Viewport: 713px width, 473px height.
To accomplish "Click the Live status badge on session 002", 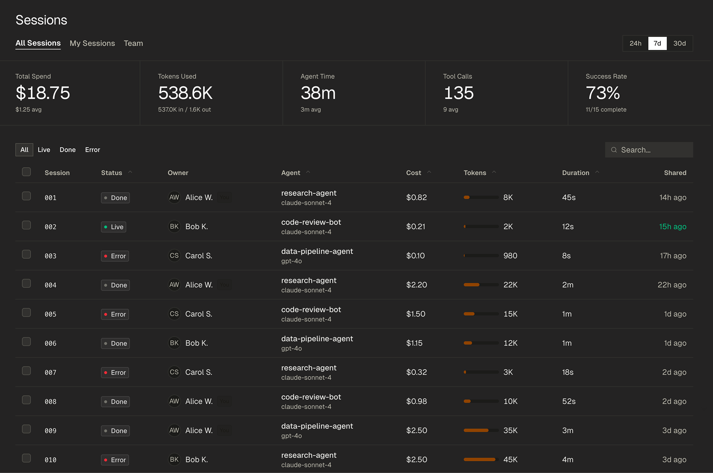I will pos(114,227).
